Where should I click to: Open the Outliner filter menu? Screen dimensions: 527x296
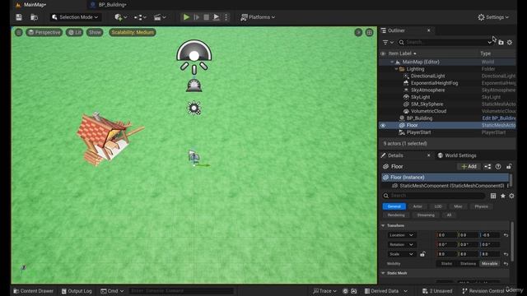point(388,42)
